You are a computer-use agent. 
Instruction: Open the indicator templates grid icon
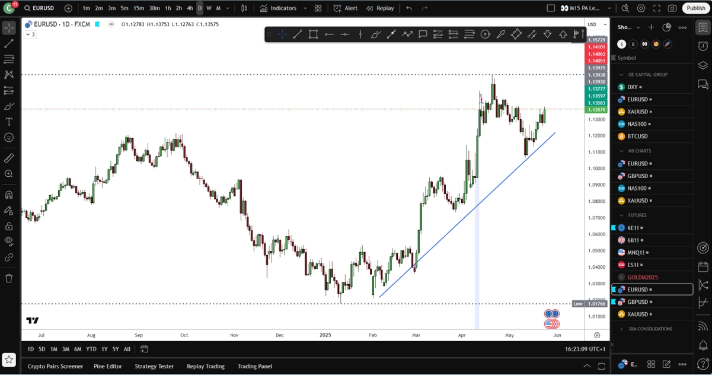(x=318, y=8)
